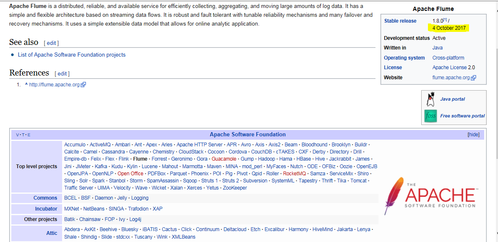This screenshot has width=498, height=242.
Task: Open the XMLBeans link in Attic
Action: coord(184,237)
